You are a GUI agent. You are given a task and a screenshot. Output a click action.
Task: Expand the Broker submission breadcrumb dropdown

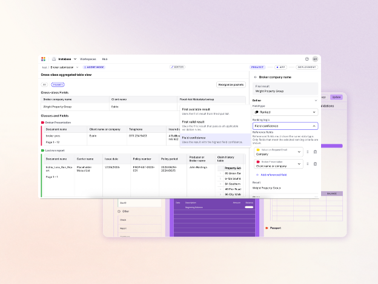[77, 67]
